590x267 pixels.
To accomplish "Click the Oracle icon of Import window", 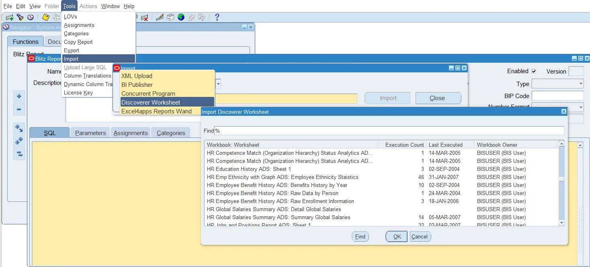I will [x=117, y=68].
